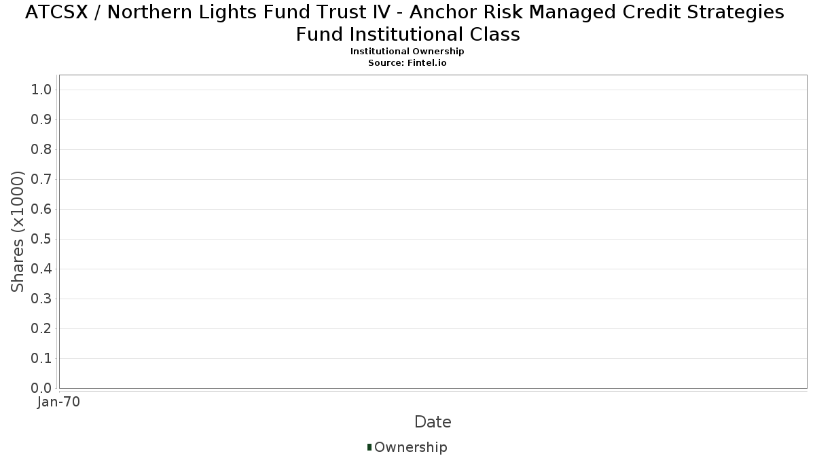Image resolution: width=815 pixels, height=458 pixels.
Task: Click the Shares (x1000) y-axis title
Action: click(18, 232)
